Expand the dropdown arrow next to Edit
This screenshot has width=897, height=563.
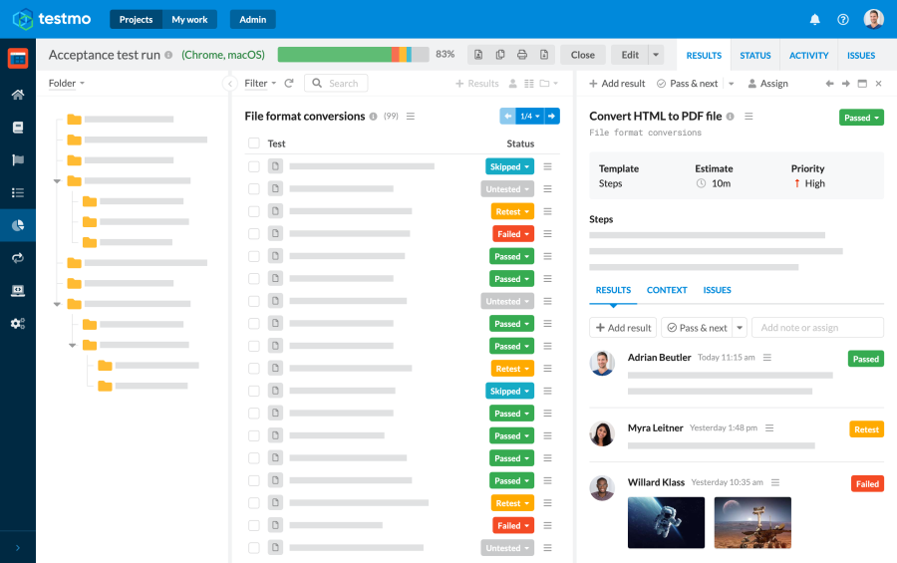(x=655, y=55)
